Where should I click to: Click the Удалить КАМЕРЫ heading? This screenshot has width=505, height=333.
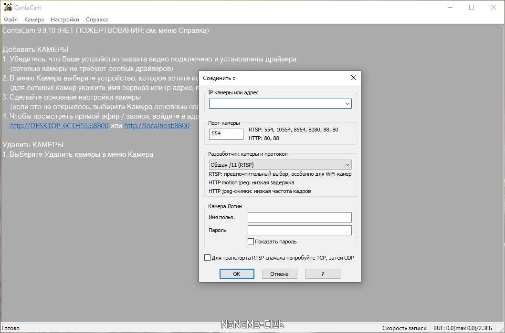click(33, 145)
